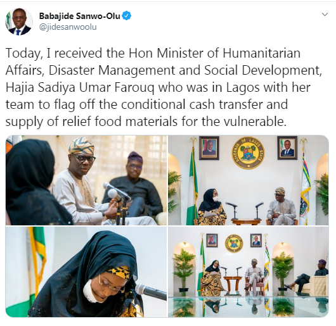Click the blue verified badge icon
336x326 pixels.
click(126, 16)
